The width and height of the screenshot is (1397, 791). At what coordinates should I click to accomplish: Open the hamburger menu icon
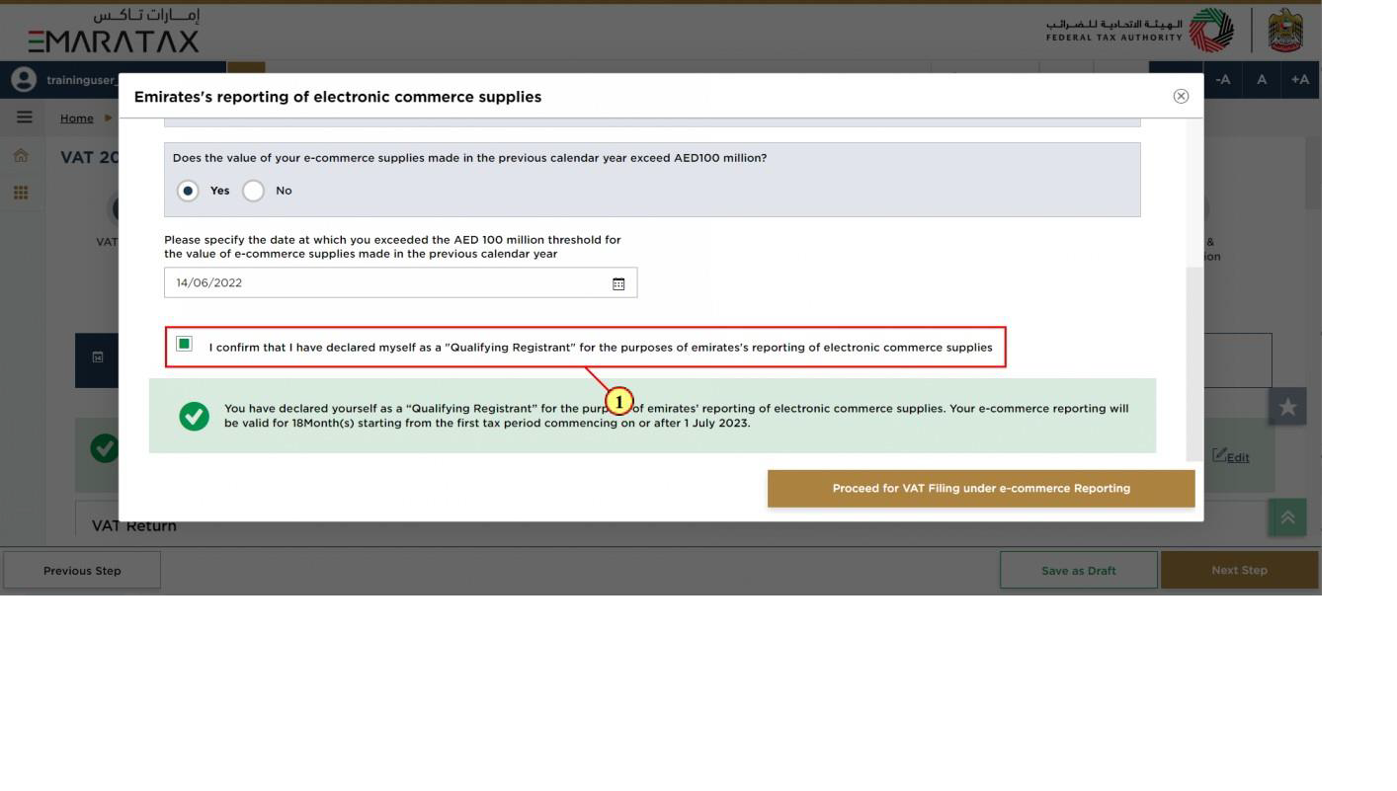[24, 118]
